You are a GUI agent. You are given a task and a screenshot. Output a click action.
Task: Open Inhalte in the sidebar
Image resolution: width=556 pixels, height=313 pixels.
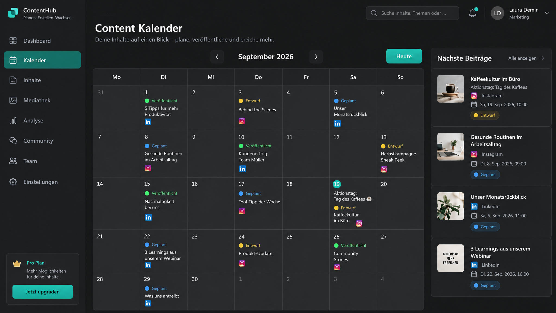(x=42, y=80)
